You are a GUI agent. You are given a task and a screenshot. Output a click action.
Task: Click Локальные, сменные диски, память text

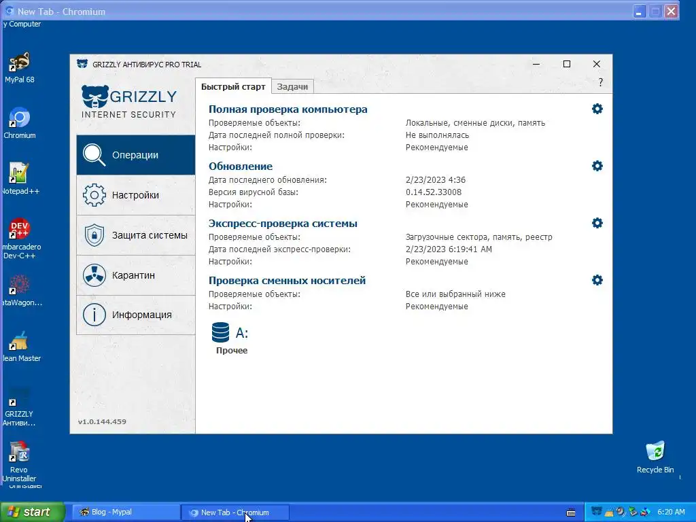475,123
